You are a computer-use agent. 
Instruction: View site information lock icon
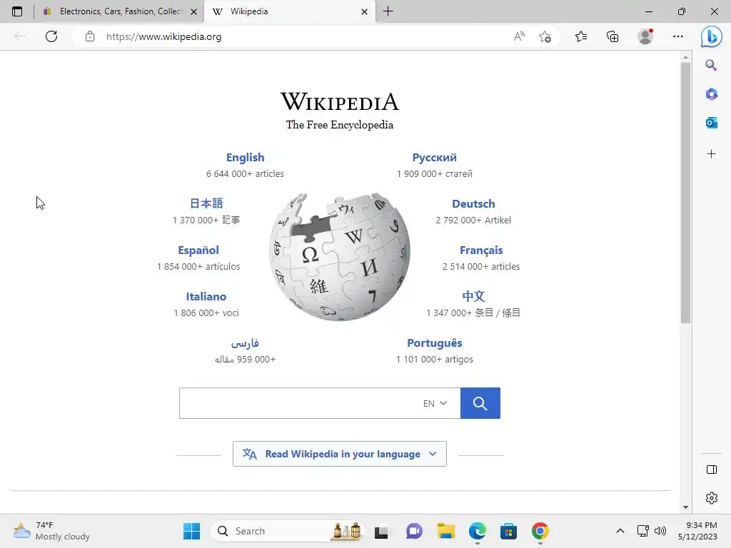(90, 36)
